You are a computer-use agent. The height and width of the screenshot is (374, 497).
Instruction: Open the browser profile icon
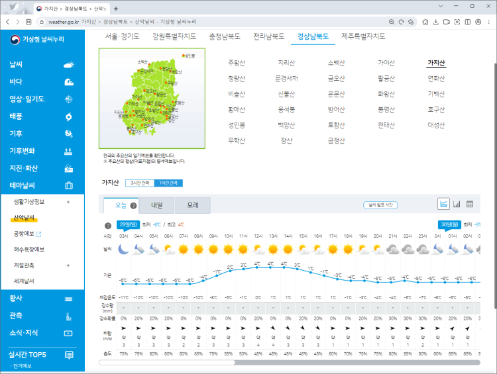[x=478, y=22]
